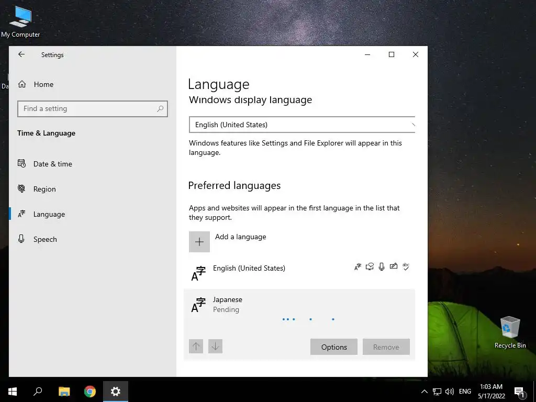
Task: Maximize the Settings window
Action: pos(392,54)
